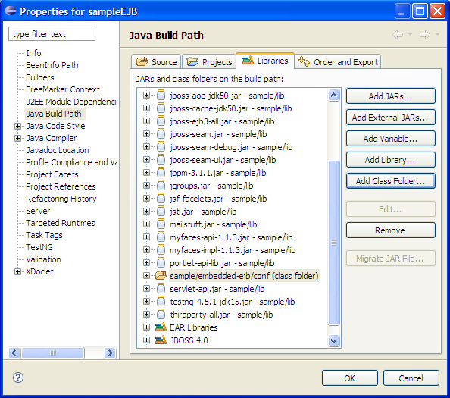Click the jstl.jar jar file icon
Screen dimensions: 450x398
pyautogui.click(x=161, y=211)
